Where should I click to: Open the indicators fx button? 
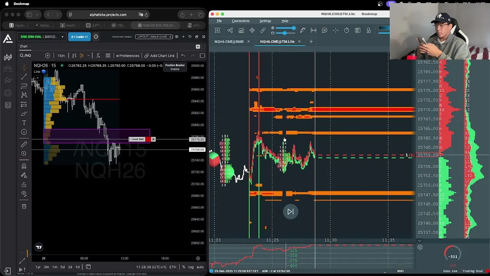98,56
